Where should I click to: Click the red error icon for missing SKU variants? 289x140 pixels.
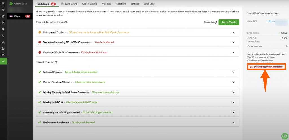tap(40, 42)
